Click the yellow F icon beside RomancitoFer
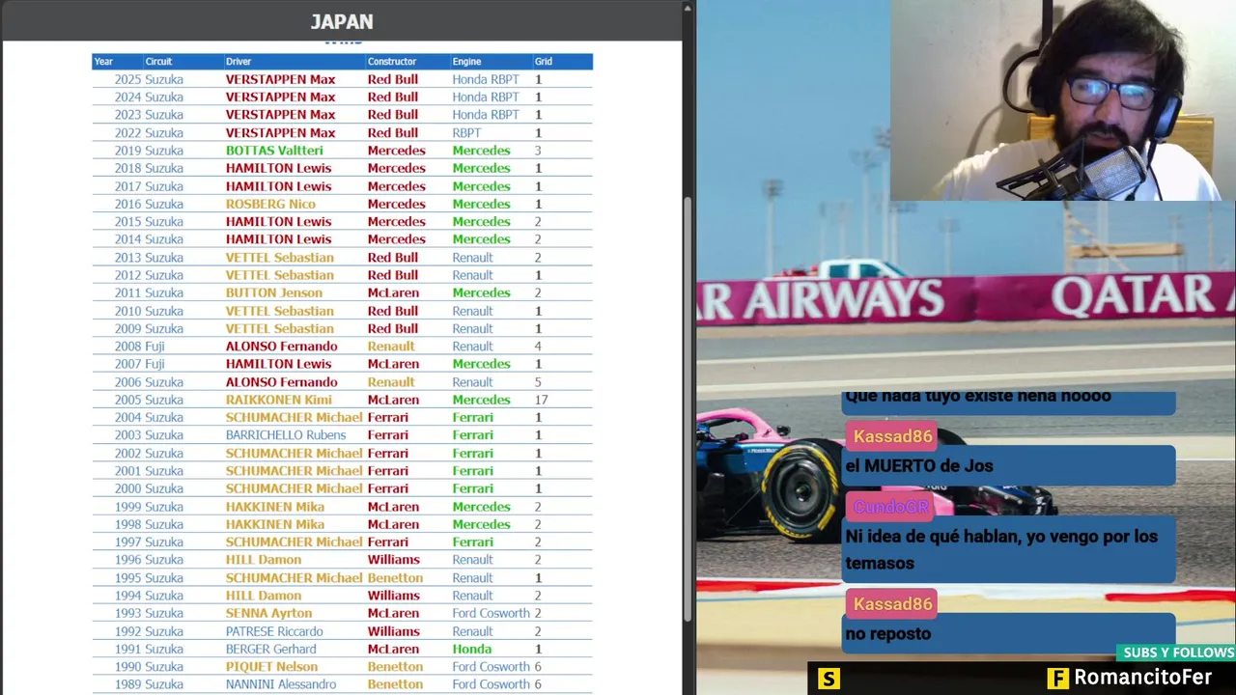The image size is (1236, 695). click(x=1058, y=679)
